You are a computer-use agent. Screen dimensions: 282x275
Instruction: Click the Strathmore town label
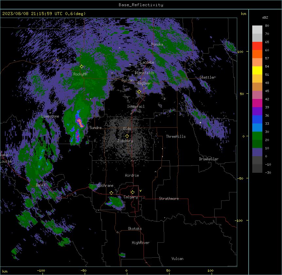[169, 199]
